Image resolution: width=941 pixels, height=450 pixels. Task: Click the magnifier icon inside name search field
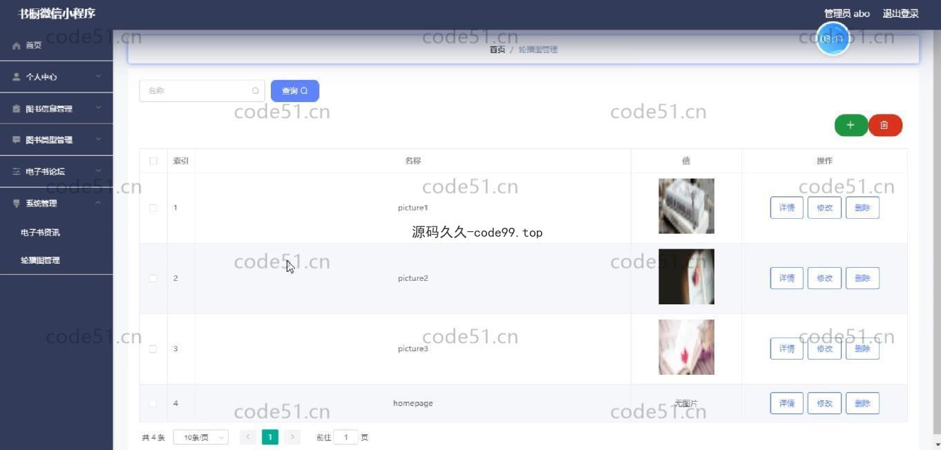[x=256, y=90]
